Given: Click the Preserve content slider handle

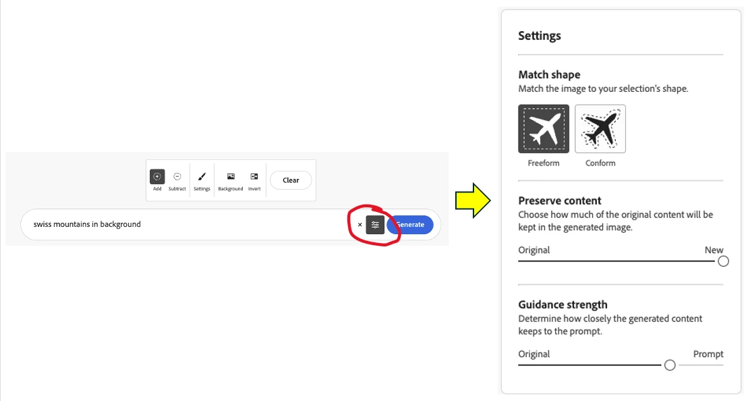Looking at the screenshot, I should 723,261.
